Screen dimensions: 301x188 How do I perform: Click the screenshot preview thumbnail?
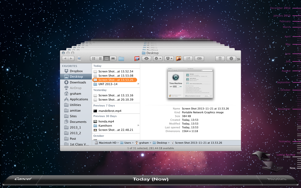tap(190, 83)
